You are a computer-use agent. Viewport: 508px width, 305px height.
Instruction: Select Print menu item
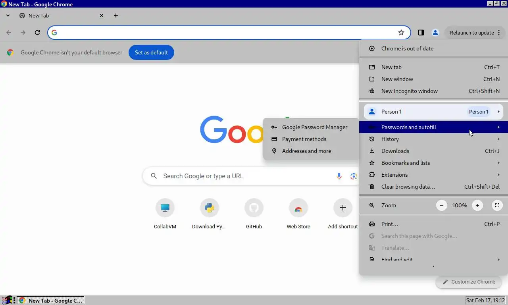pos(433,224)
